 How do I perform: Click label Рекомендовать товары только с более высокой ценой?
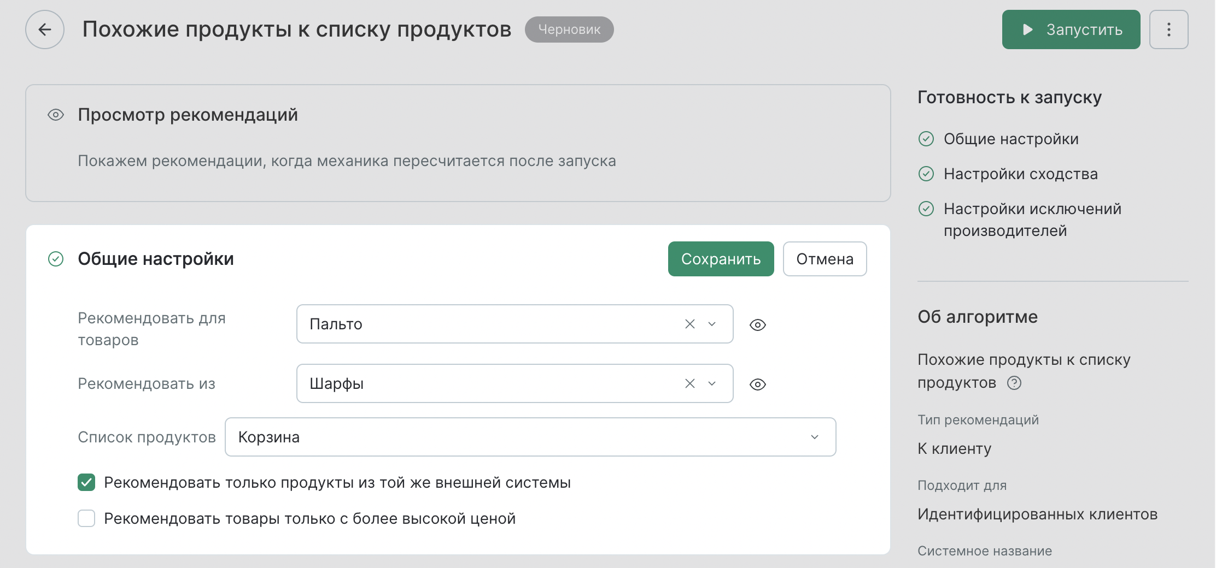(x=310, y=518)
